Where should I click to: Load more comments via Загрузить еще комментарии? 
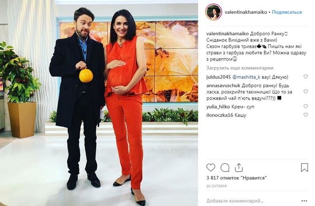[239, 68]
